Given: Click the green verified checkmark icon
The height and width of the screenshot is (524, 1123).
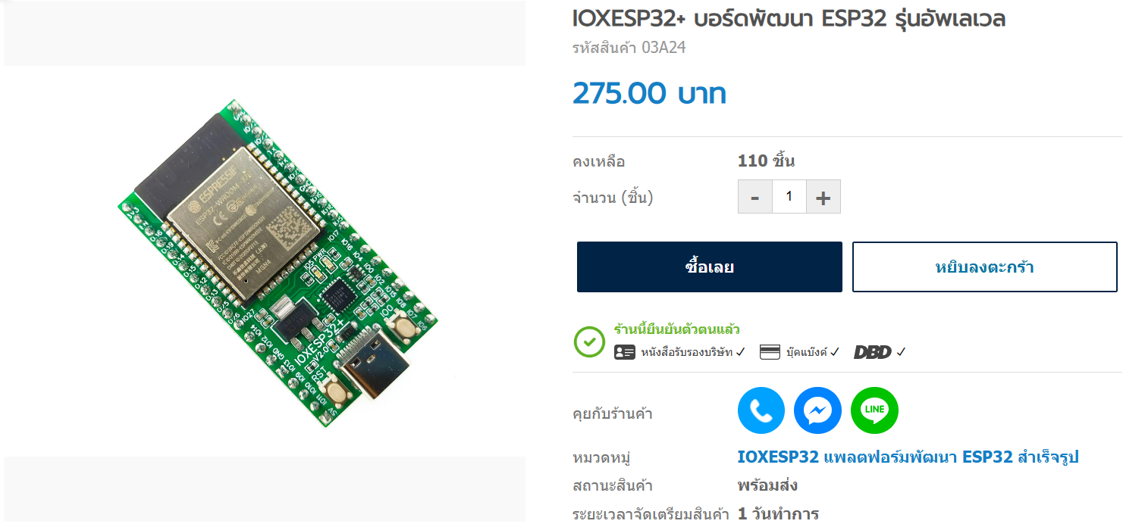Looking at the screenshot, I should coord(589,342).
